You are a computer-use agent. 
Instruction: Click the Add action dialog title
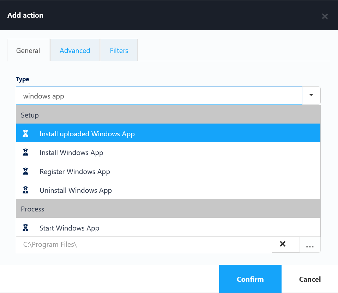pyautogui.click(x=25, y=15)
